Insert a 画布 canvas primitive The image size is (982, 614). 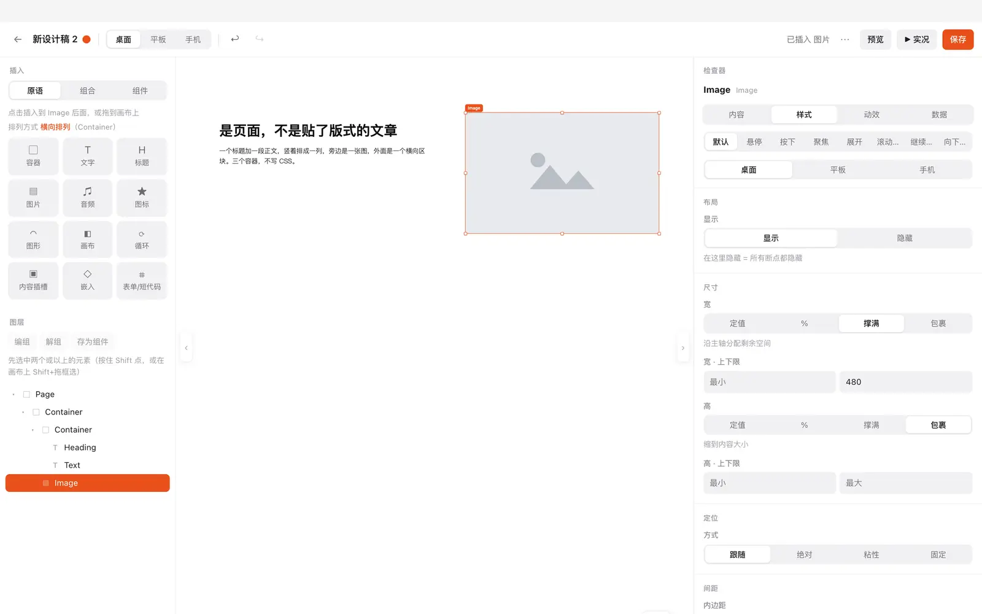88,239
